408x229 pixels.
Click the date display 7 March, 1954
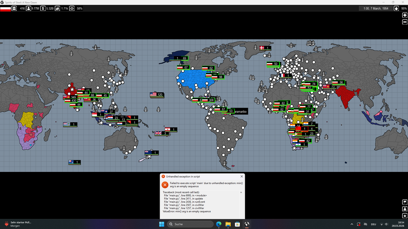pyautogui.click(x=376, y=9)
